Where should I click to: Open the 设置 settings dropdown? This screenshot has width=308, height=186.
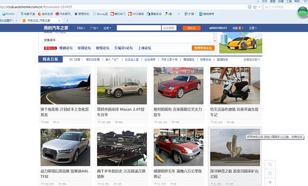point(253,28)
